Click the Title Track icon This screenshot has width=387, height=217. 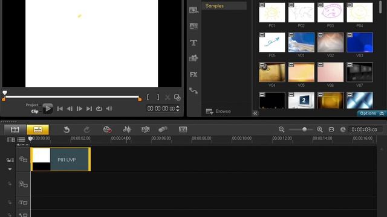click(x=23, y=203)
